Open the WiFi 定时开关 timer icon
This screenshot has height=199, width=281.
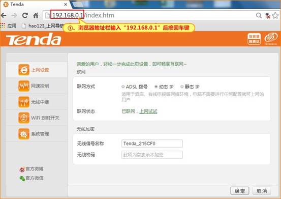pos(24,118)
